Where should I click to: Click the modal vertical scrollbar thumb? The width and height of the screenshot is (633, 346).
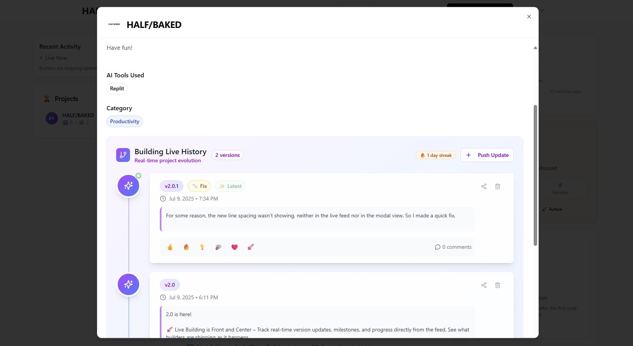(535, 175)
